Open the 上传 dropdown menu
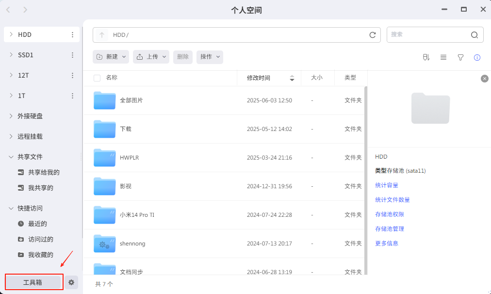Viewport: 491px width, 294px height. click(x=151, y=57)
